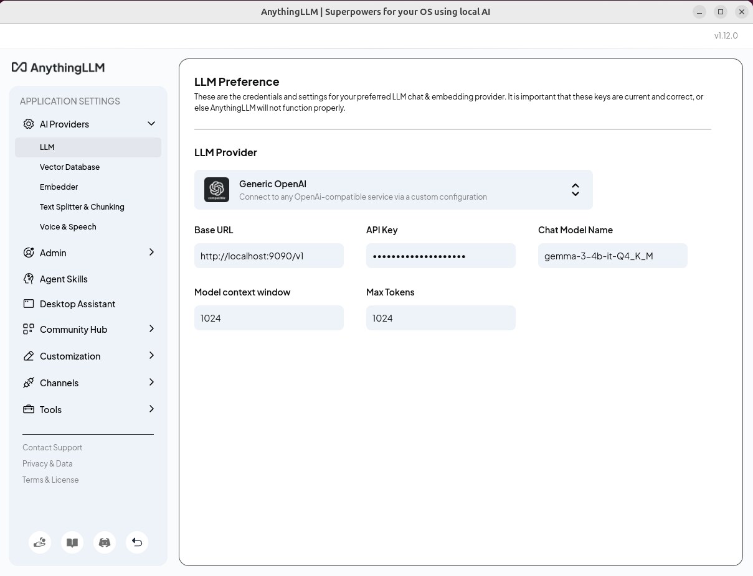This screenshot has height=576, width=753.
Task: Click the APPLICATION SETTINGS label
Action: 70,101
